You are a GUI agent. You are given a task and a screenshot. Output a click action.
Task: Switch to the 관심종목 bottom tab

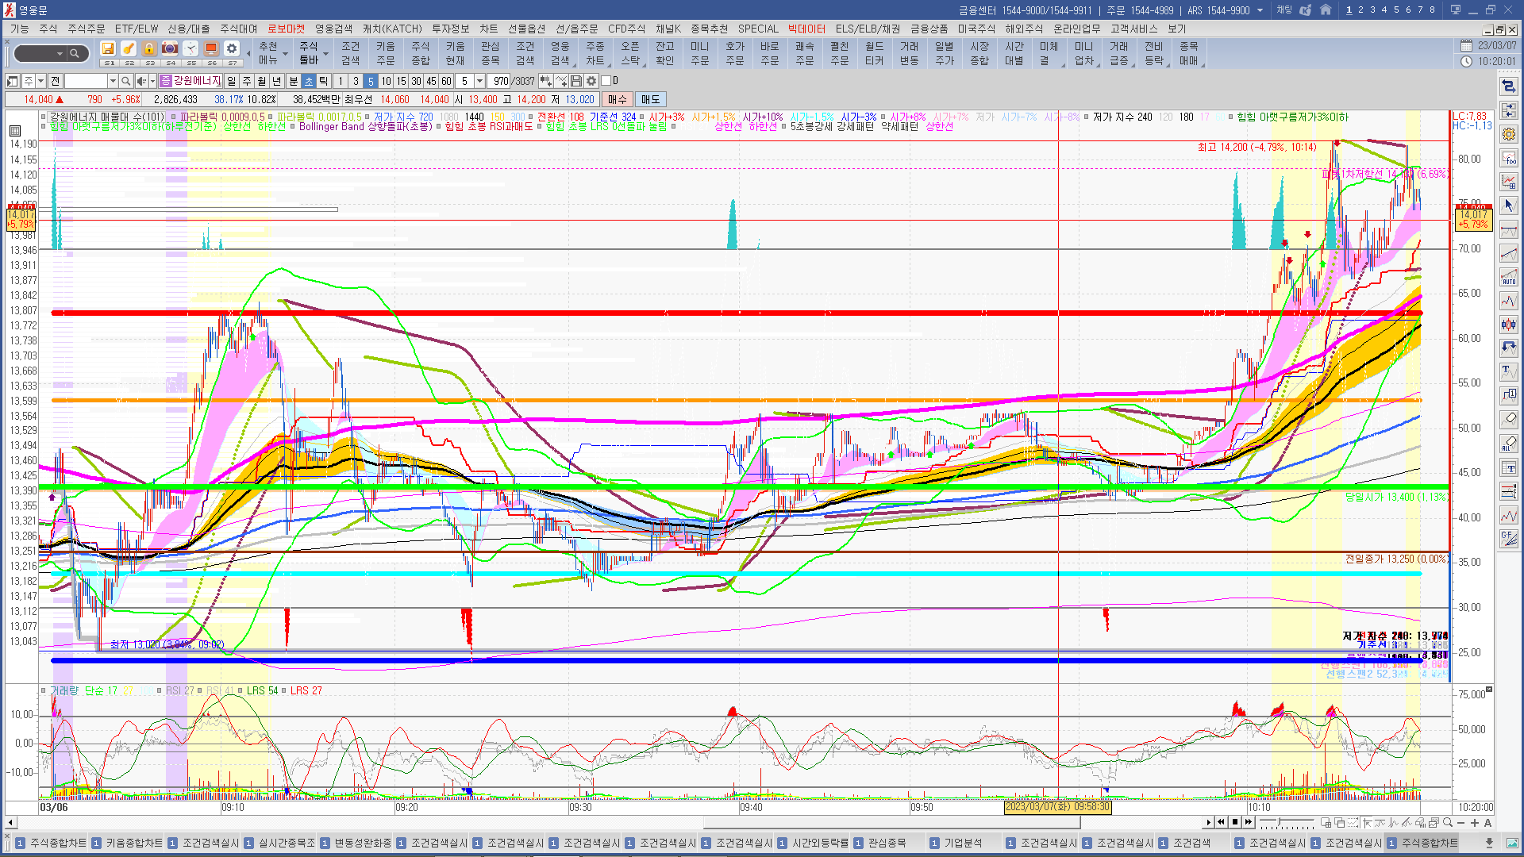point(887,843)
